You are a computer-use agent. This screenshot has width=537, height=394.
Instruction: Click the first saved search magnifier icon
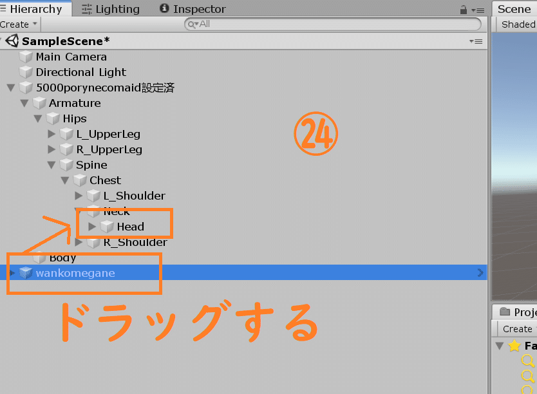(x=528, y=361)
